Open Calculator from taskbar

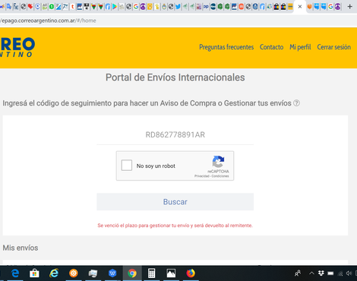[151, 273]
